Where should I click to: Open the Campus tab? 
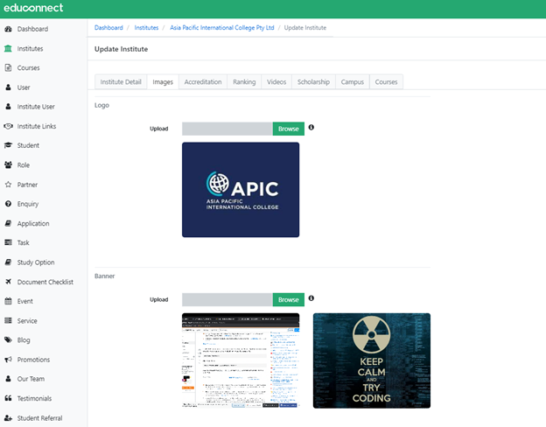353,82
